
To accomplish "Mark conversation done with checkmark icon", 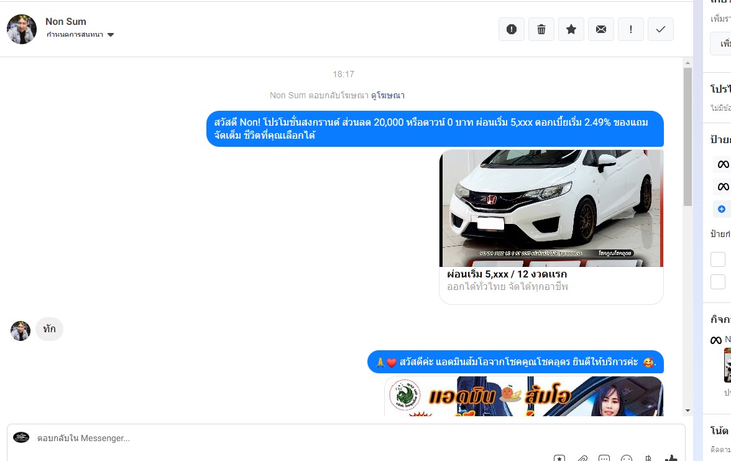I will [661, 29].
